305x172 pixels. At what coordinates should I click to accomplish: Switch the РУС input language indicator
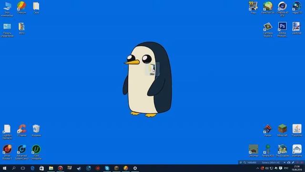click(286, 168)
